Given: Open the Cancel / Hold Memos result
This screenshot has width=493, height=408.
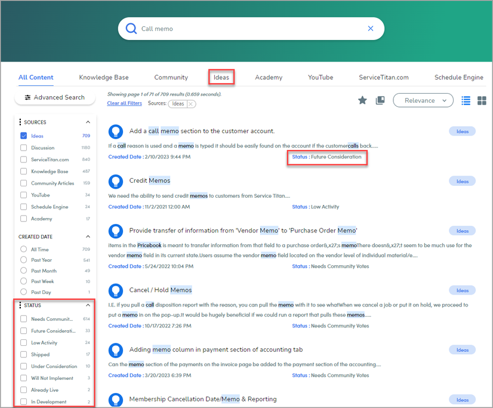Looking at the screenshot, I should (160, 290).
